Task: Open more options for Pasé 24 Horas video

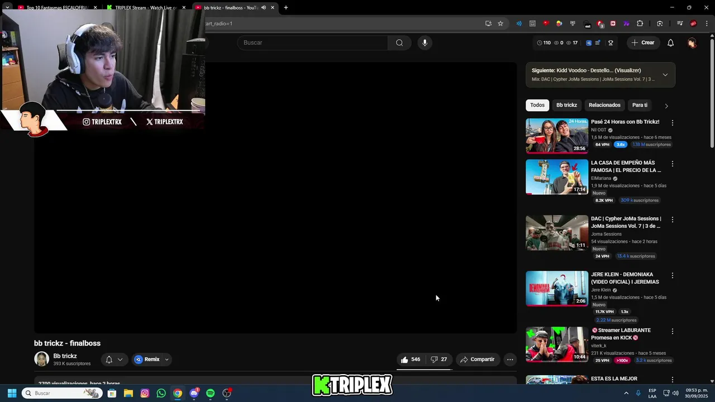Action: pyautogui.click(x=672, y=122)
